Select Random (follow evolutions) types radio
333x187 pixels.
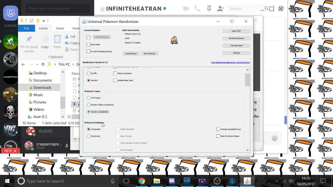(x=89, y=105)
